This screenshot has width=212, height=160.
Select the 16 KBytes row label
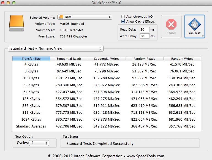click(x=31, y=78)
